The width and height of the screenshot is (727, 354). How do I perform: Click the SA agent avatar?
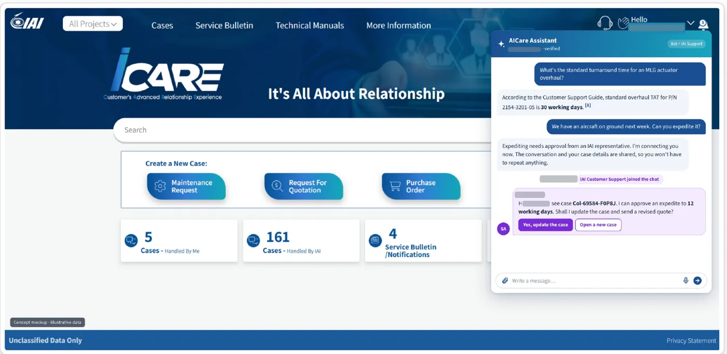[x=503, y=229]
